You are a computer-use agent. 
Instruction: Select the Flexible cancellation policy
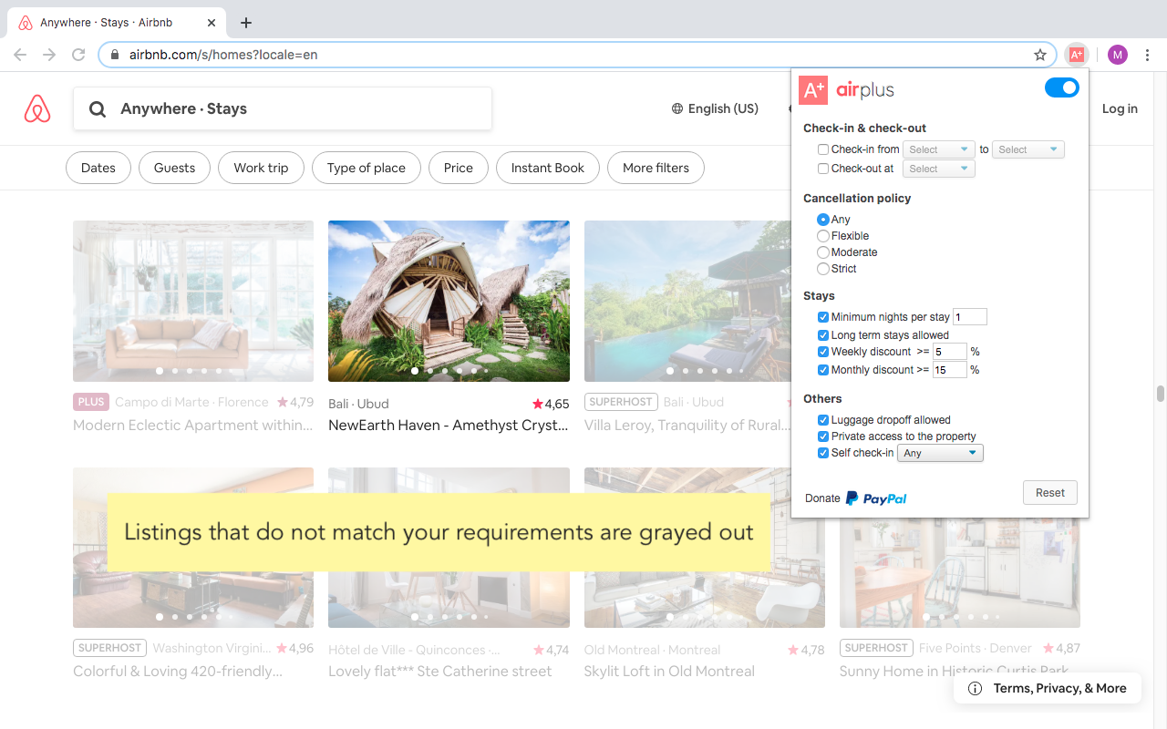coord(822,235)
